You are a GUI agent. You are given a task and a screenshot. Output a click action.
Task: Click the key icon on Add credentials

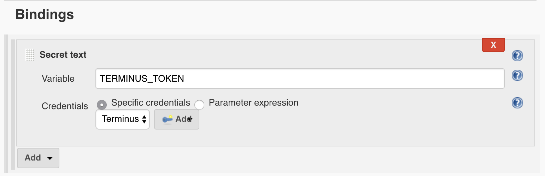point(167,119)
